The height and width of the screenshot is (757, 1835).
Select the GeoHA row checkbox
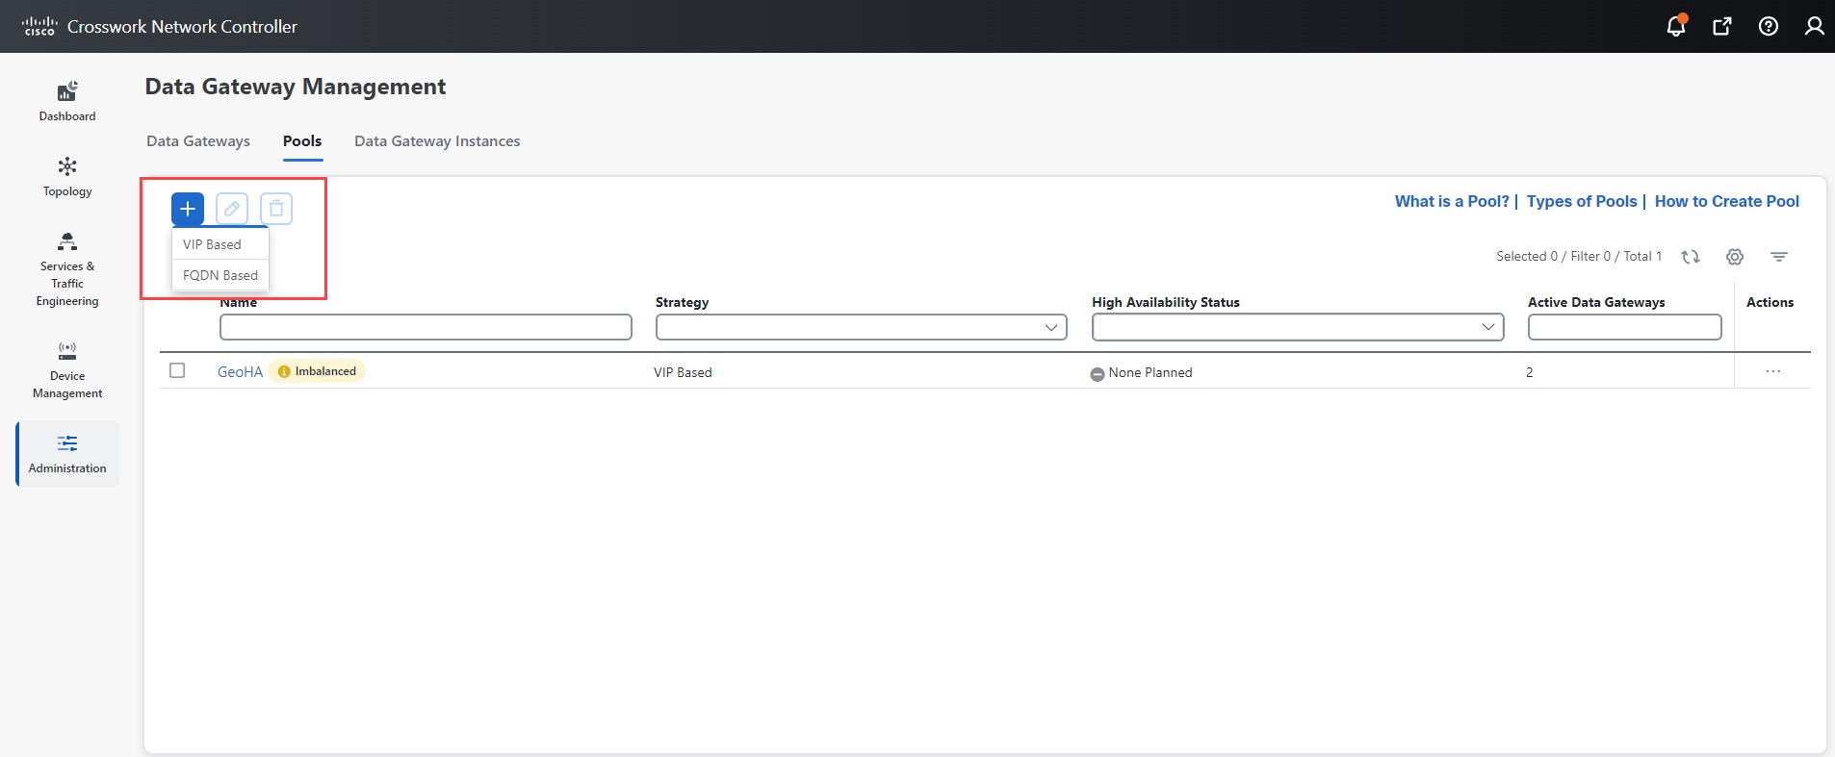pyautogui.click(x=177, y=370)
